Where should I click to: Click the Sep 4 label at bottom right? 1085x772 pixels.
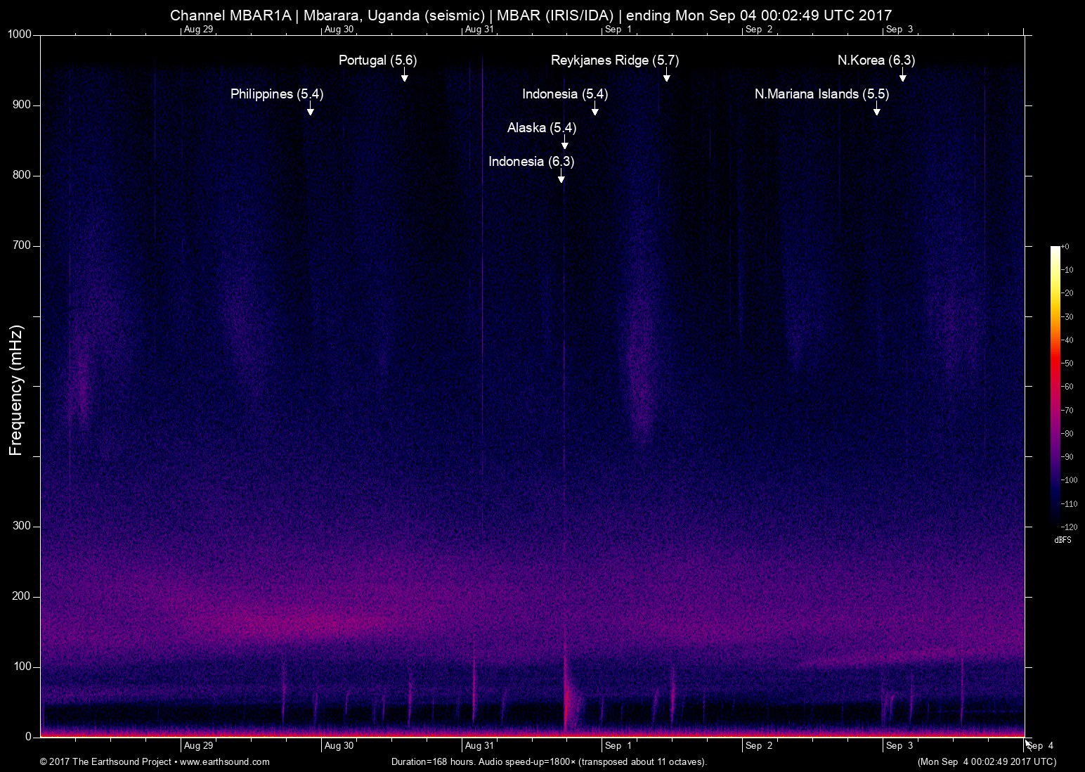(1040, 745)
